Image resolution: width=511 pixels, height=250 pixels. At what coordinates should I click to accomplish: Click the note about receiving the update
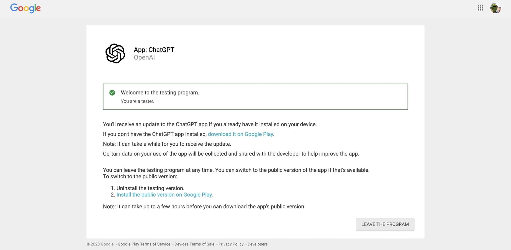[167, 144]
